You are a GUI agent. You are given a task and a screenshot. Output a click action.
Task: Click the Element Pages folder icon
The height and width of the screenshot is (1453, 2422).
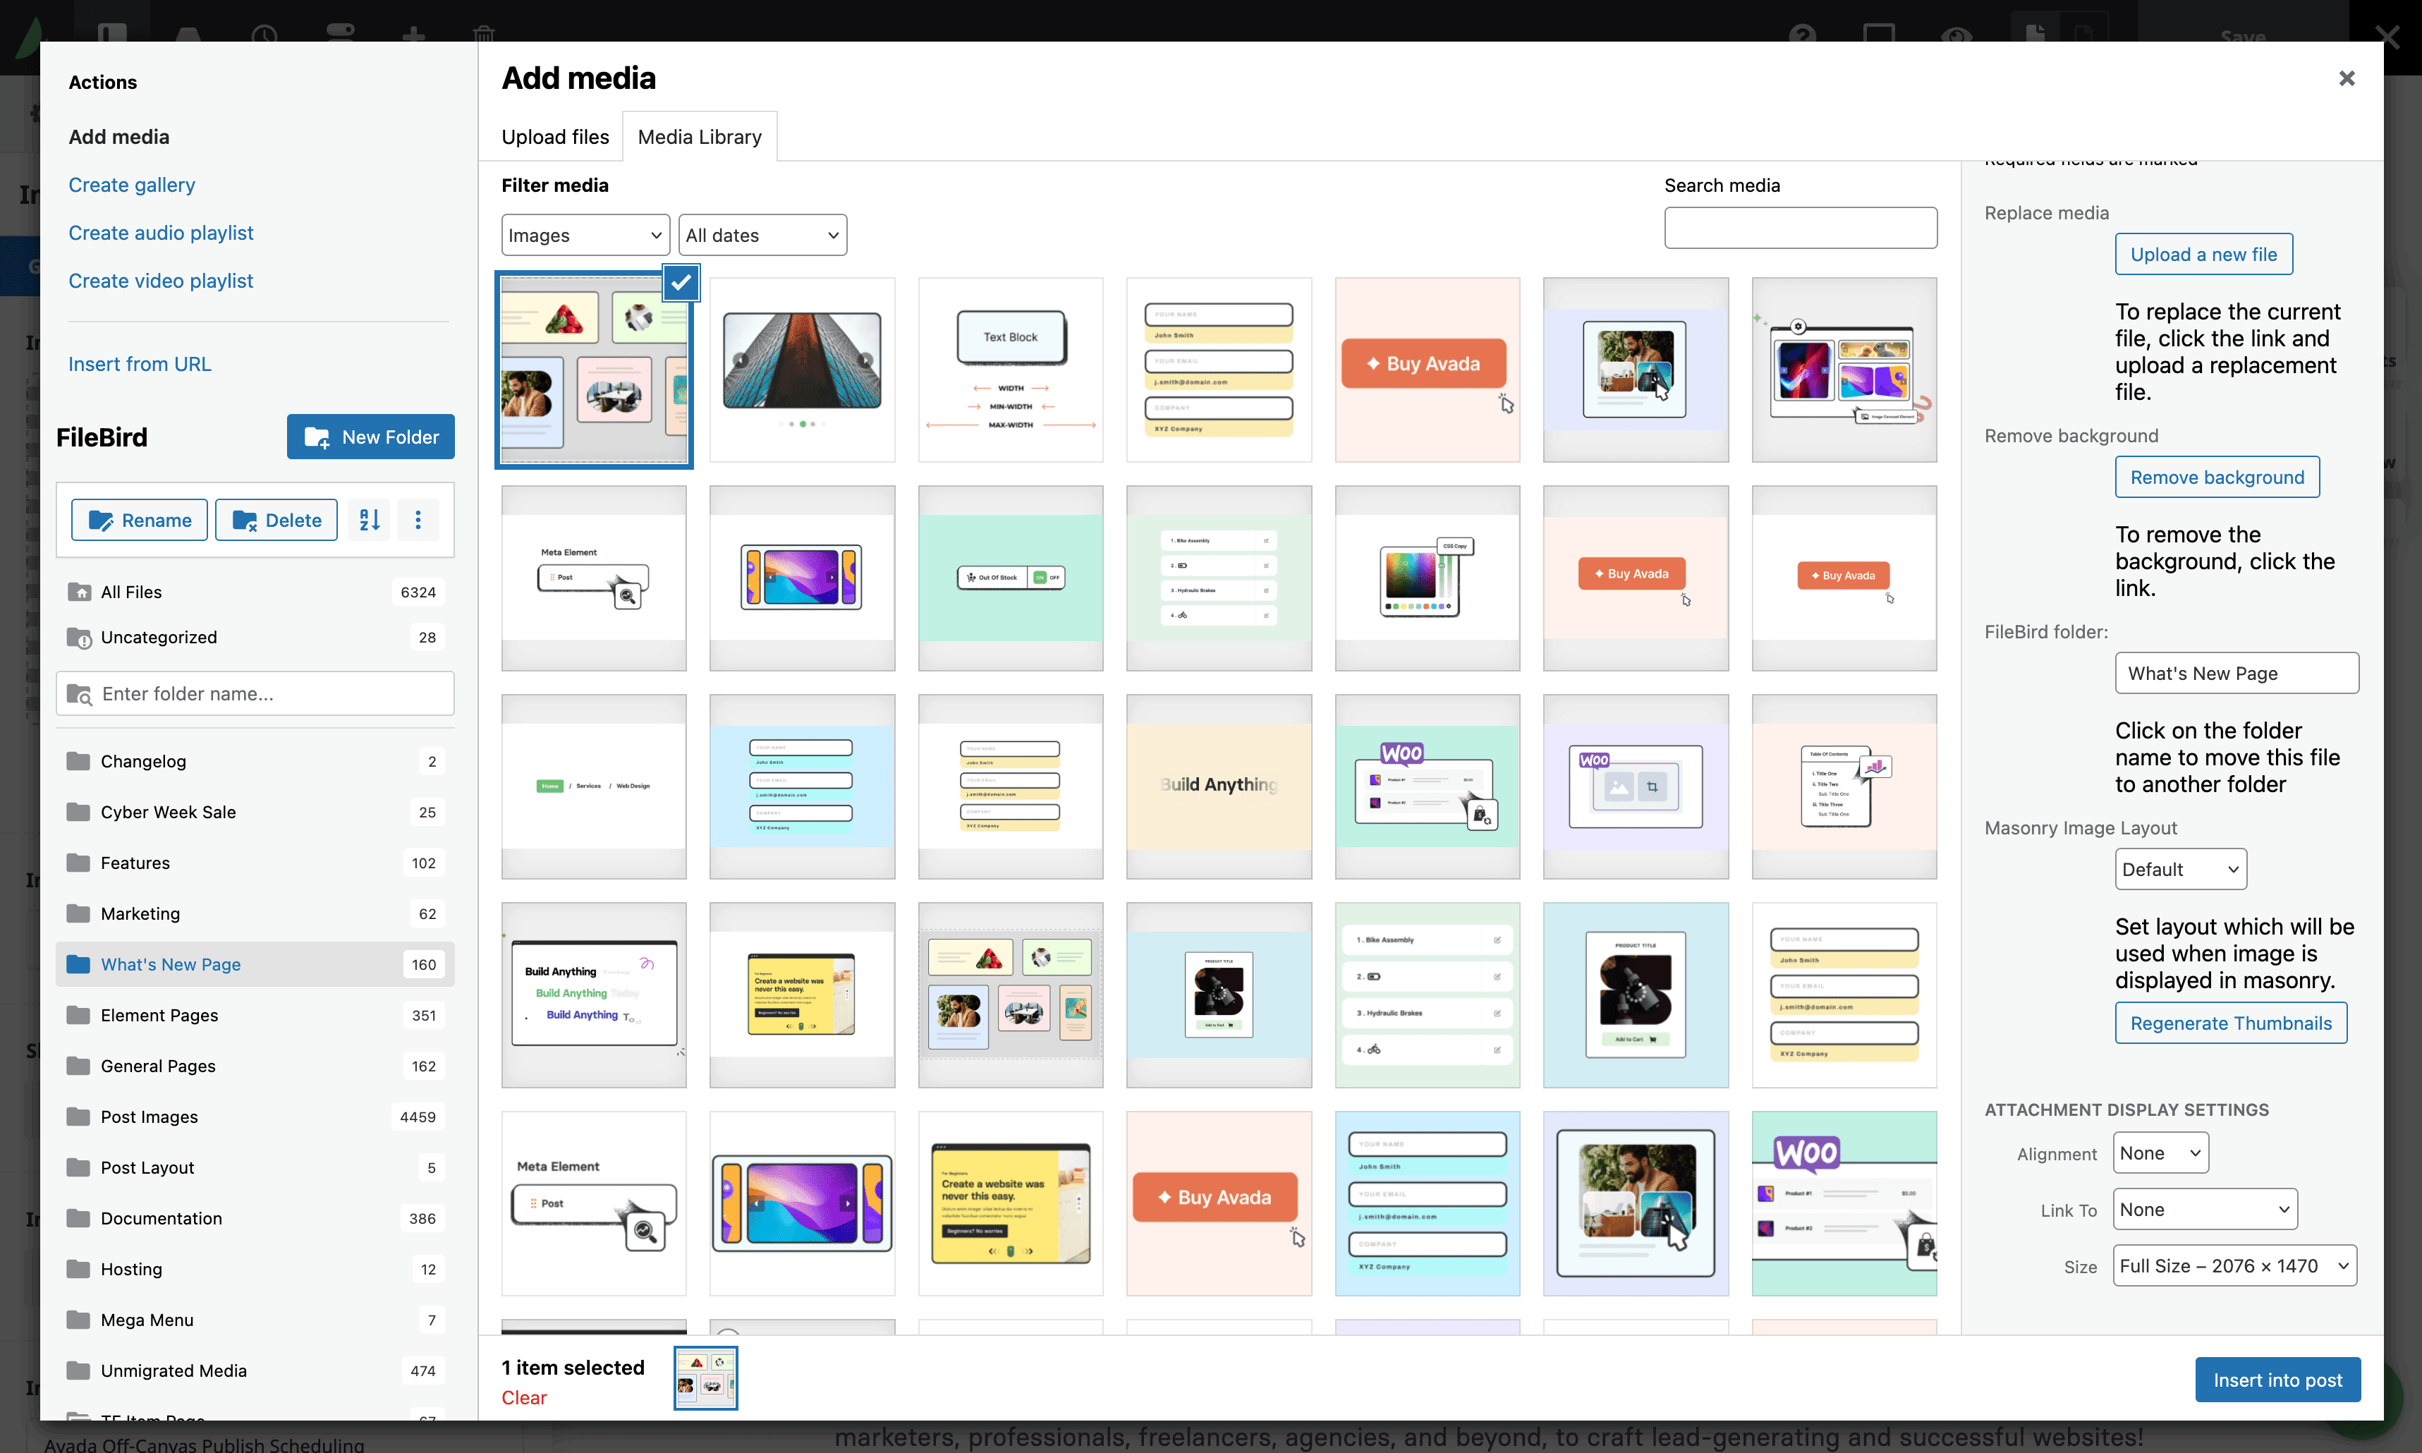pos(78,1016)
